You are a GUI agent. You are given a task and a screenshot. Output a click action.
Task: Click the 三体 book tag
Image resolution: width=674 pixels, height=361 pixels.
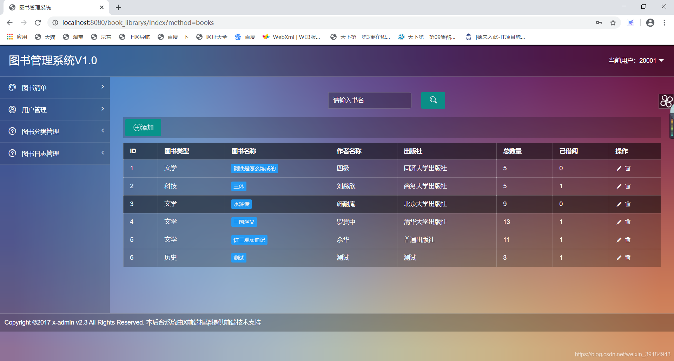(x=239, y=186)
